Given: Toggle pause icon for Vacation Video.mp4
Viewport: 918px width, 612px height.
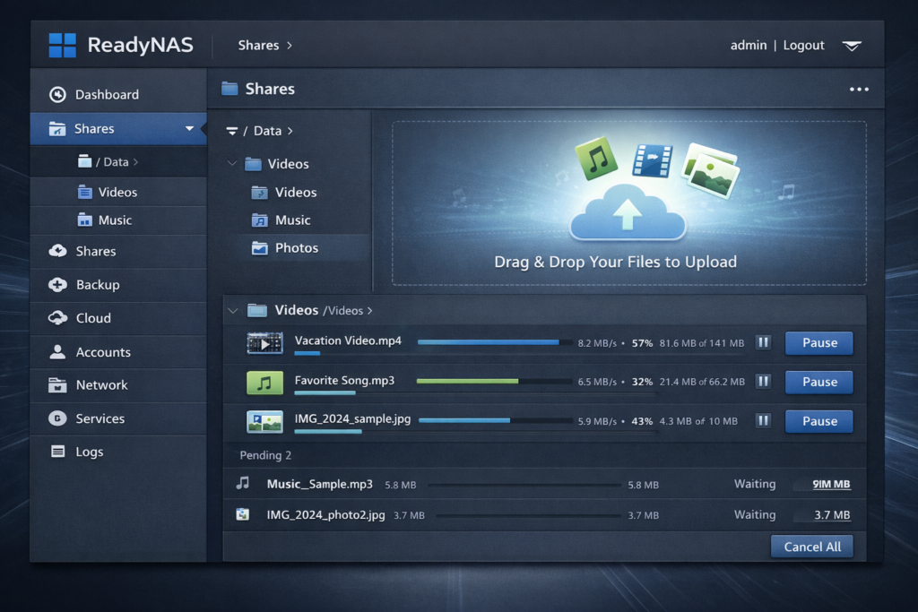Looking at the screenshot, I should point(763,342).
